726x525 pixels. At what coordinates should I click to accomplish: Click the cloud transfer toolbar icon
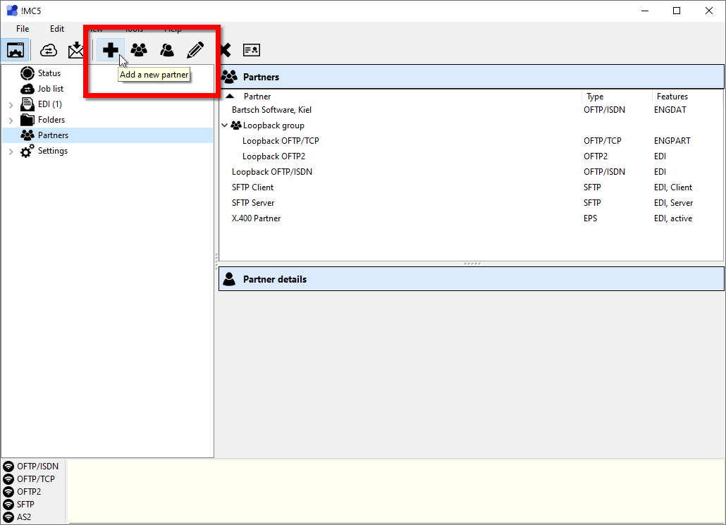[x=48, y=50]
